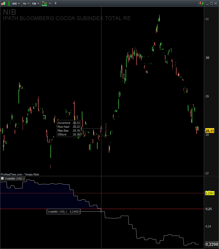Click the 27 price axis label
This screenshot has width=219, height=249.
pos(207,173)
